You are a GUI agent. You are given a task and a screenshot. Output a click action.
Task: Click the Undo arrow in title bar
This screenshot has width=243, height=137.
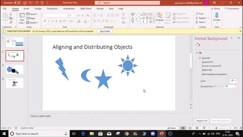point(30,3)
